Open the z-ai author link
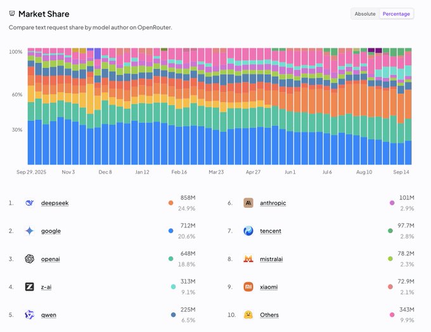The height and width of the screenshot is (332, 431). [46, 287]
